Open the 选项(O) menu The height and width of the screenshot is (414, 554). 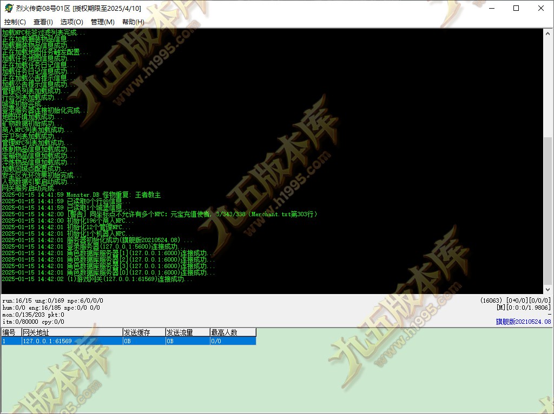tap(72, 22)
